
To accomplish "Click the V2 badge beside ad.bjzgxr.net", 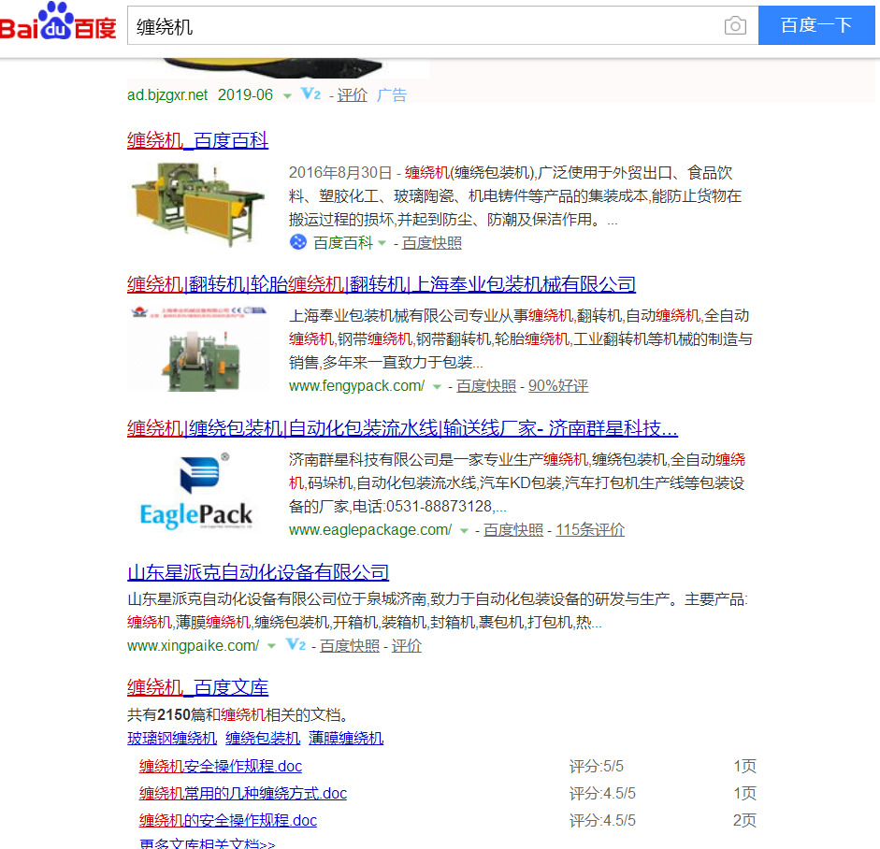I will tap(310, 94).
